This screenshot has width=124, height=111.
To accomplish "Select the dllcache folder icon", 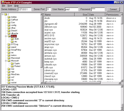I will [9, 33].
